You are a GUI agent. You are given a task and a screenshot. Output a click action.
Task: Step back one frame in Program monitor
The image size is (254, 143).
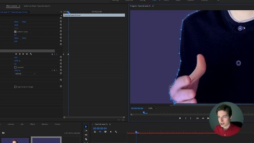tap(203, 118)
